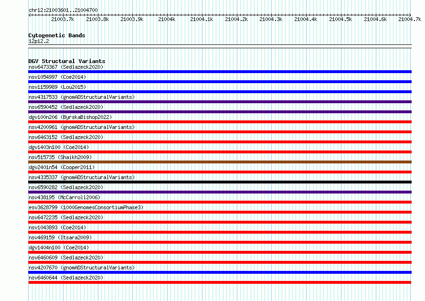The width and height of the screenshot is (425, 301).
Task: Select the red bar under nsv1043893
Action: (220, 232)
